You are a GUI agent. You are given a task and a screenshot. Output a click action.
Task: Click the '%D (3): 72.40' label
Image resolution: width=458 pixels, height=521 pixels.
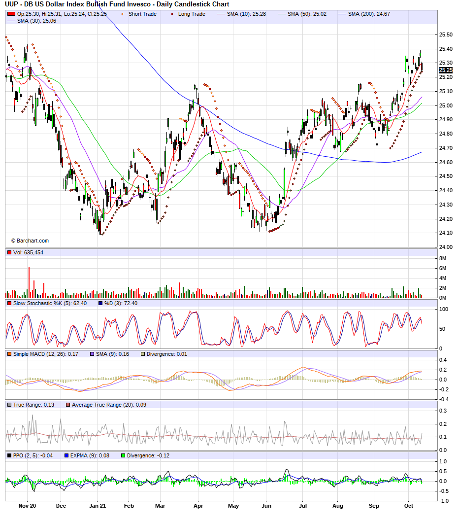click(x=121, y=303)
